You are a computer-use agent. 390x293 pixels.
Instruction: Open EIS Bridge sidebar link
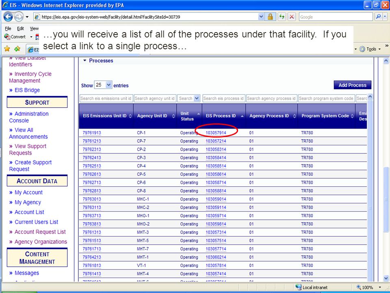click(x=27, y=90)
